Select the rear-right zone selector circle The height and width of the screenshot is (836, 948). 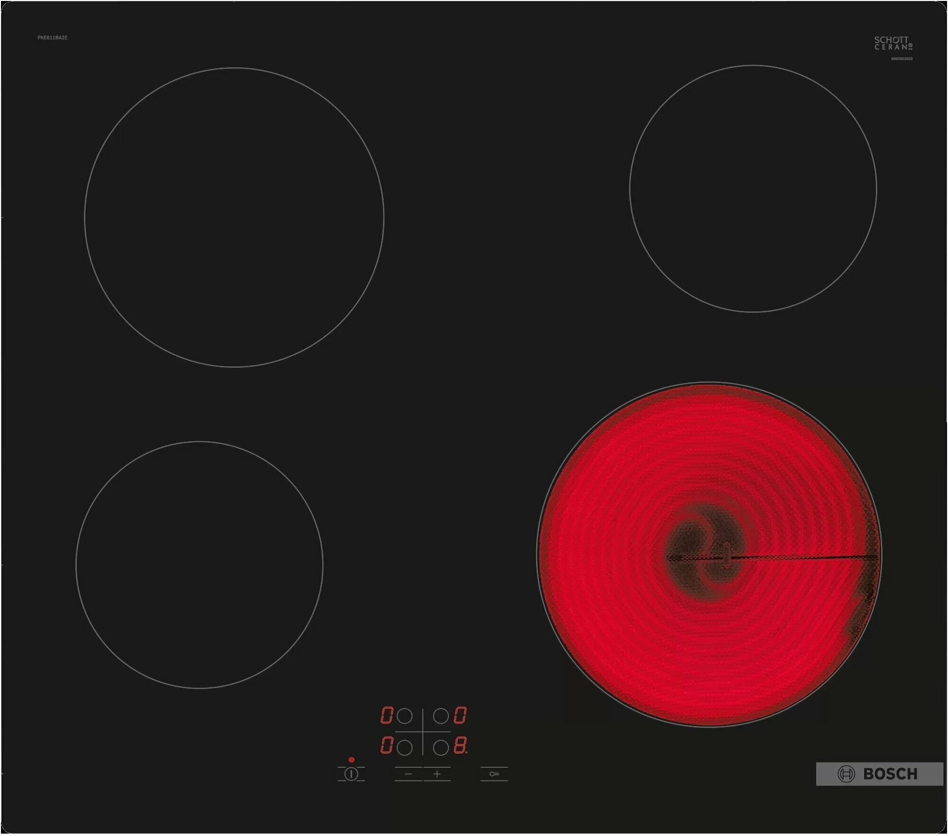tap(441, 716)
